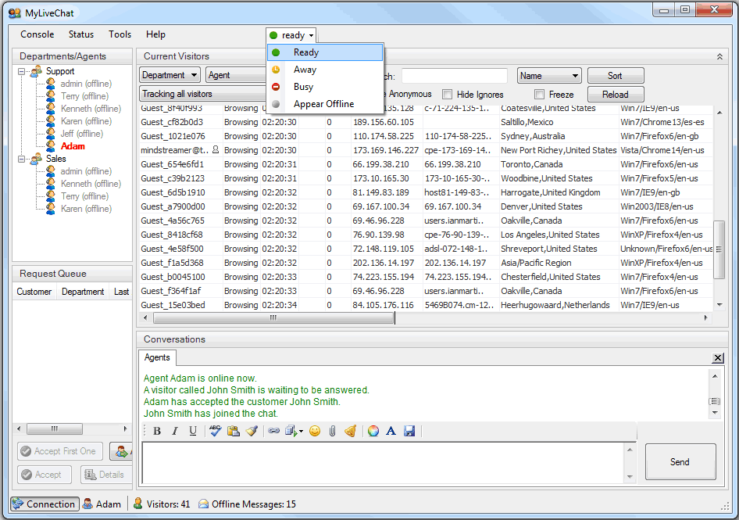This screenshot has width=739, height=520.
Task: Open the Tools menu
Action: point(120,34)
